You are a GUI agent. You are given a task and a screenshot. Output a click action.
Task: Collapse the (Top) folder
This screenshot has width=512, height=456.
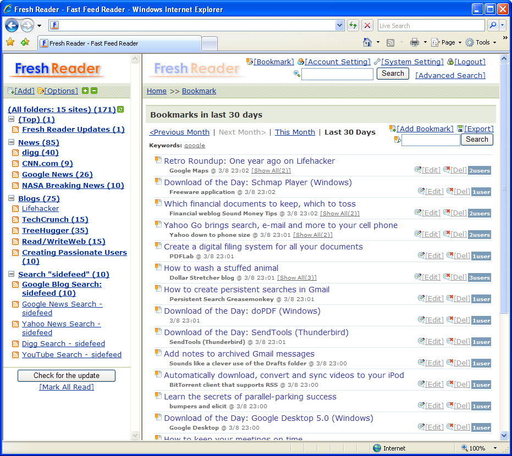click(x=11, y=119)
